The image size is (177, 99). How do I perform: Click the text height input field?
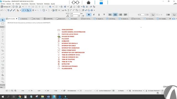[x=75, y=13]
